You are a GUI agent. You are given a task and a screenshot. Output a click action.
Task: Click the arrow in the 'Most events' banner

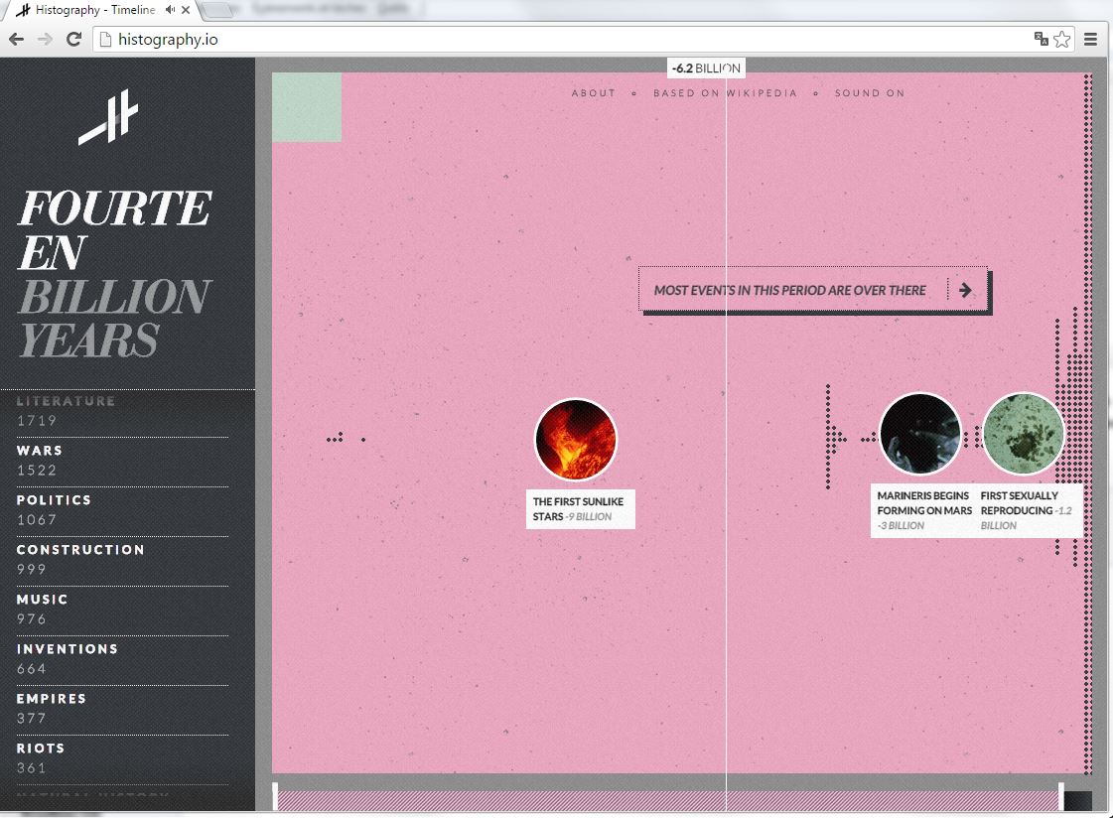966,291
